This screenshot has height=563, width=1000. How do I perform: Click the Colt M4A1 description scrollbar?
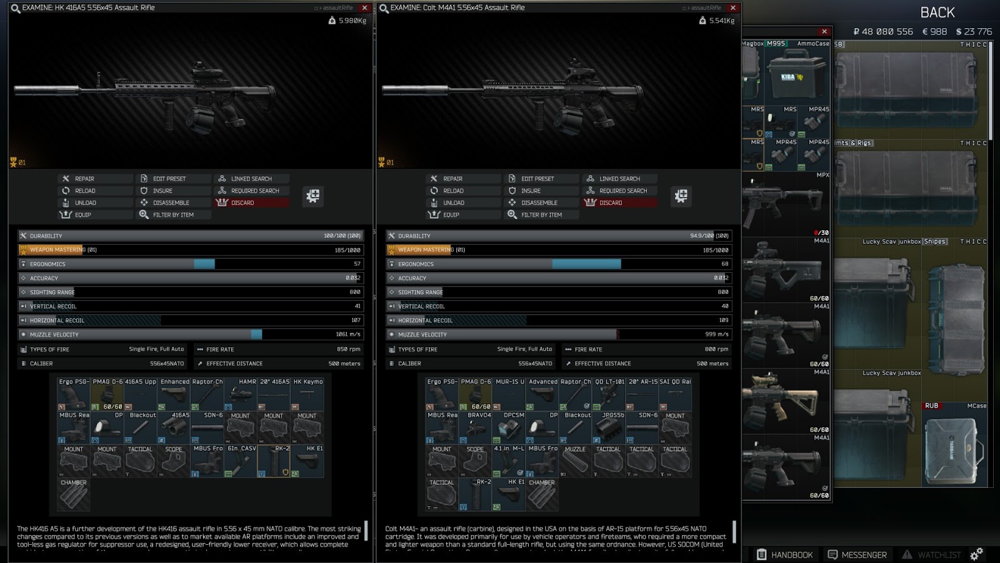[734, 532]
